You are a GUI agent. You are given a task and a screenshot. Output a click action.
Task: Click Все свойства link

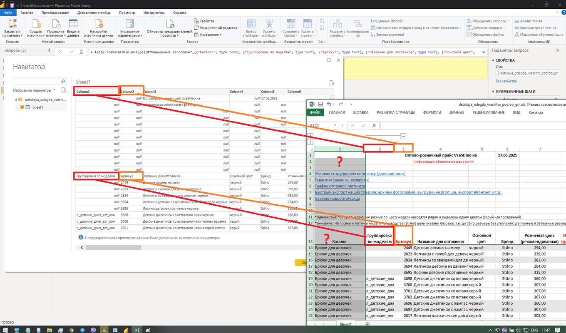tap(506, 81)
